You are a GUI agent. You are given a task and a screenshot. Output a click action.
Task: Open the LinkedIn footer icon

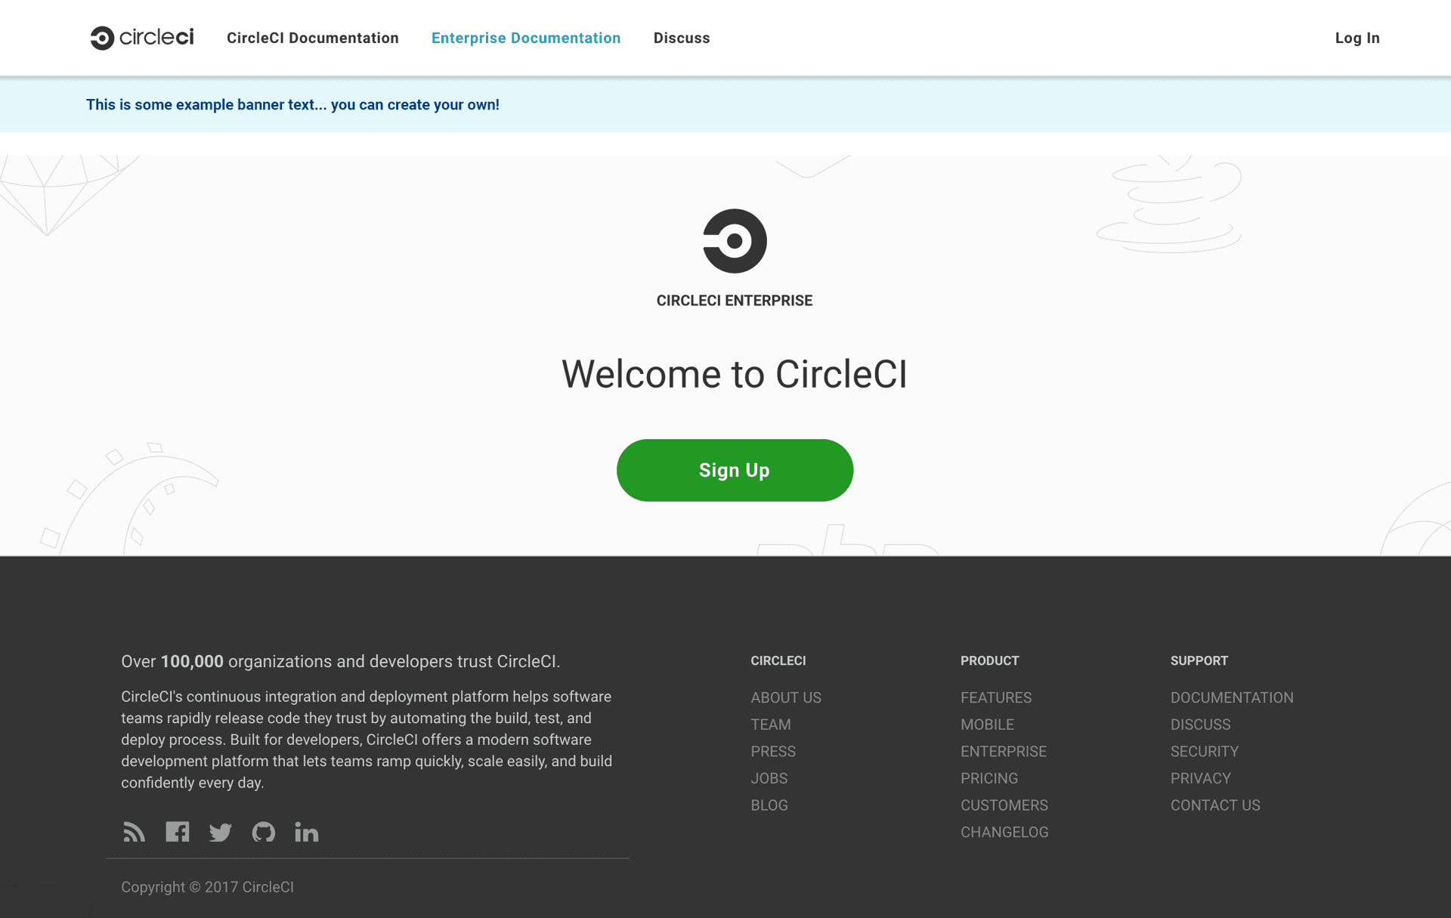click(306, 832)
